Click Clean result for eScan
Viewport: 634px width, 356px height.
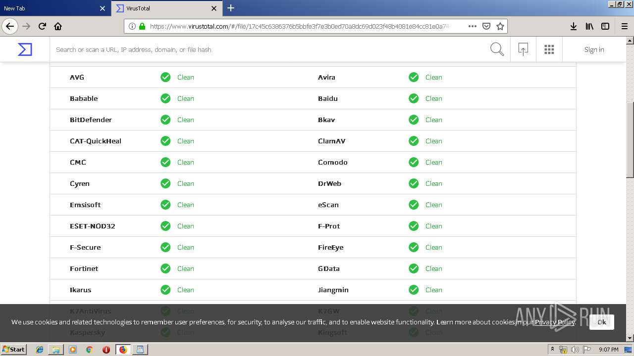click(434, 205)
